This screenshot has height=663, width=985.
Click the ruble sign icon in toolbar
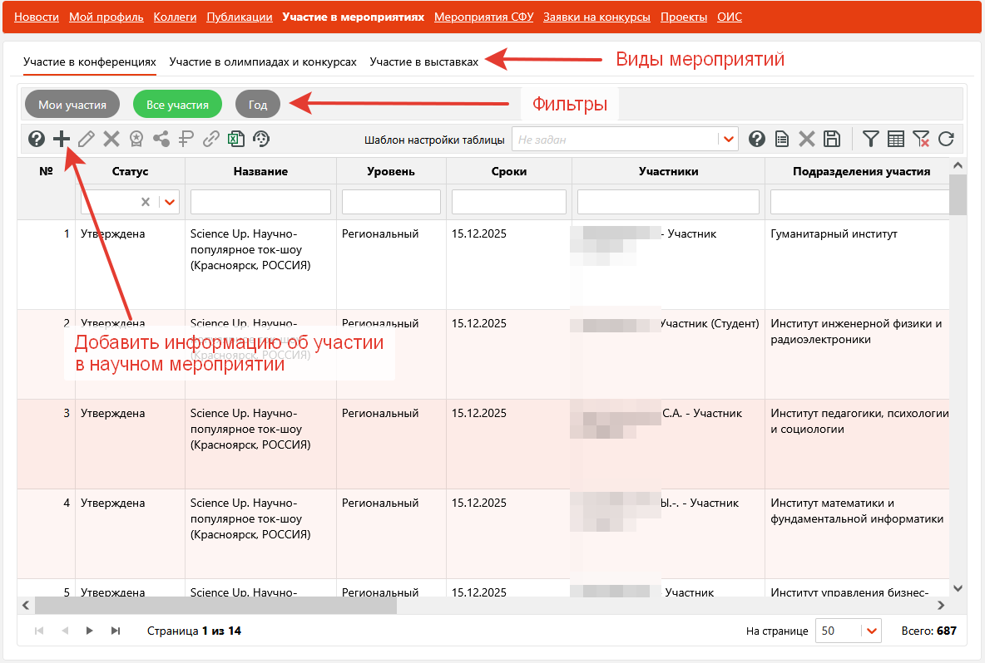point(186,140)
